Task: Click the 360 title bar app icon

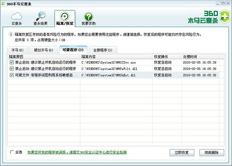Action: tap(3, 3)
